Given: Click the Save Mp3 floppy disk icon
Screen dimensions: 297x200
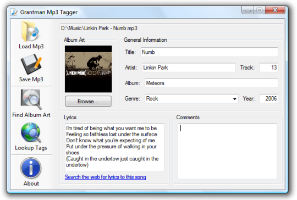Looking at the screenshot, I should pos(31,64).
